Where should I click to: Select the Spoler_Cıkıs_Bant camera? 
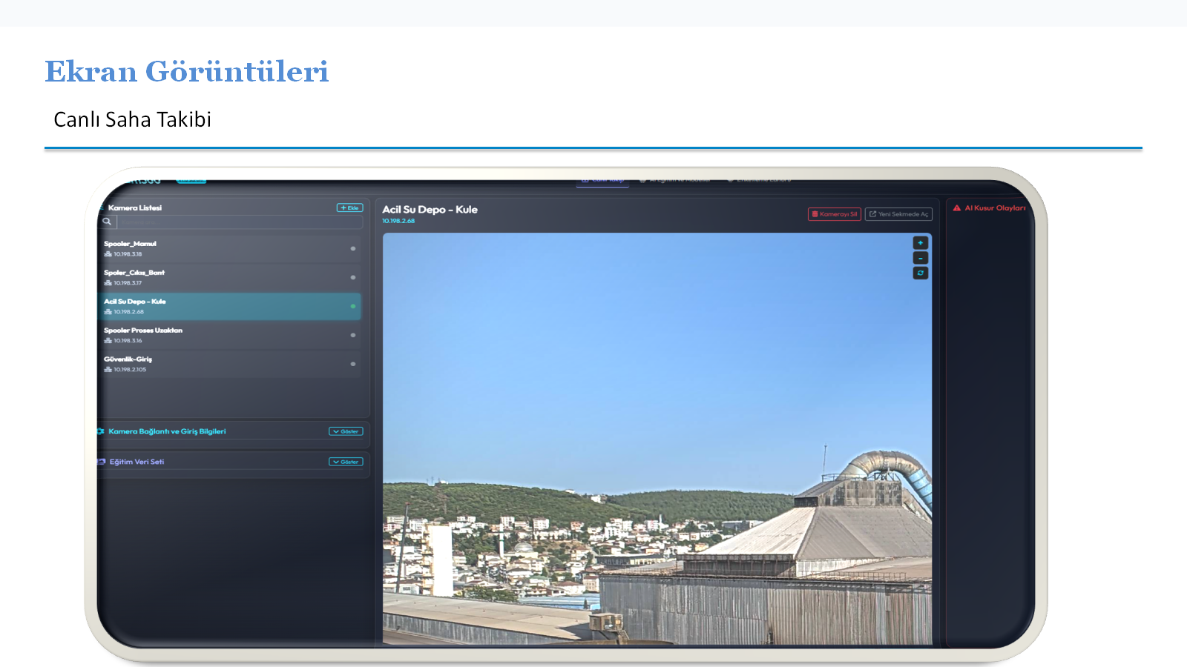point(229,277)
